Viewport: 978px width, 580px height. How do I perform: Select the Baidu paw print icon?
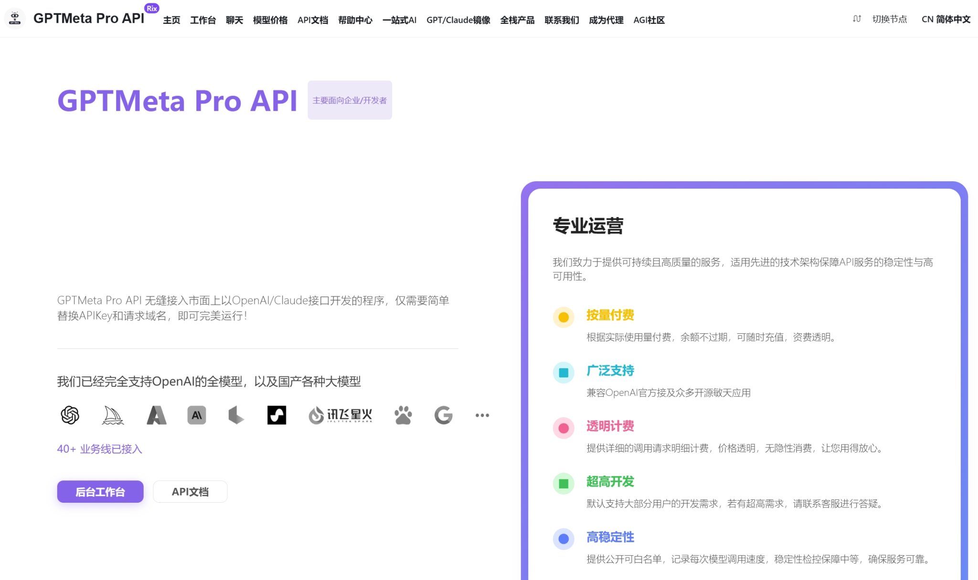pos(404,414)
